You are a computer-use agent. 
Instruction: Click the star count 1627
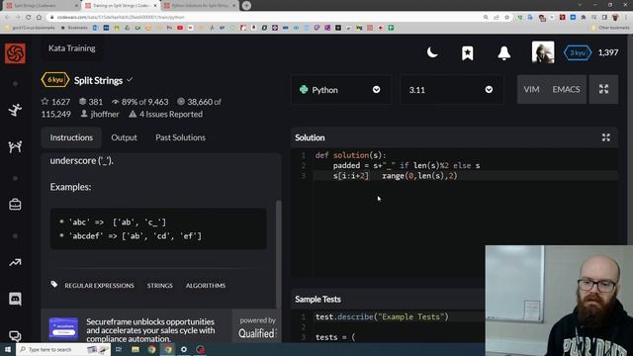(x=55, y=102)
